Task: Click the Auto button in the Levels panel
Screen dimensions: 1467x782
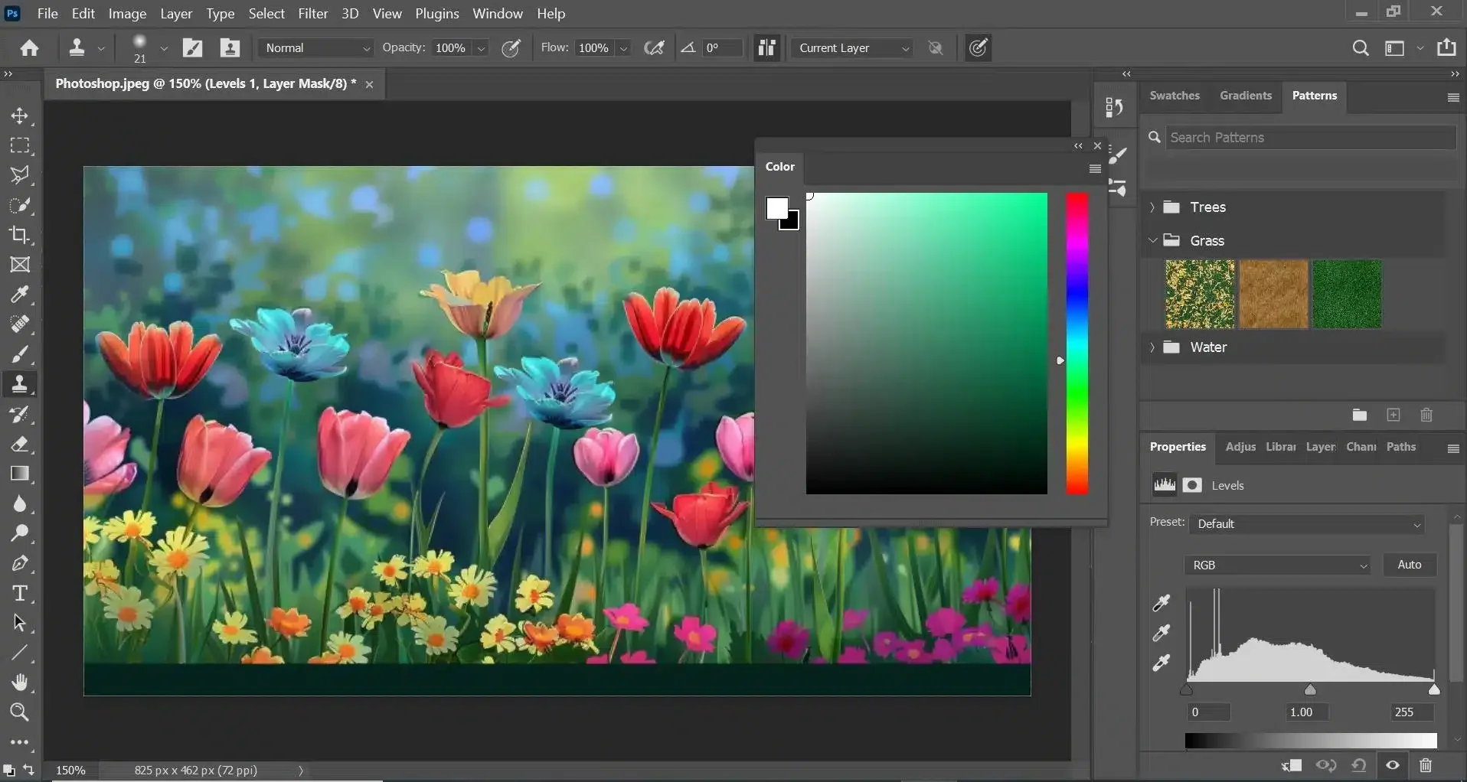Action: click(x=1410, y=565)
